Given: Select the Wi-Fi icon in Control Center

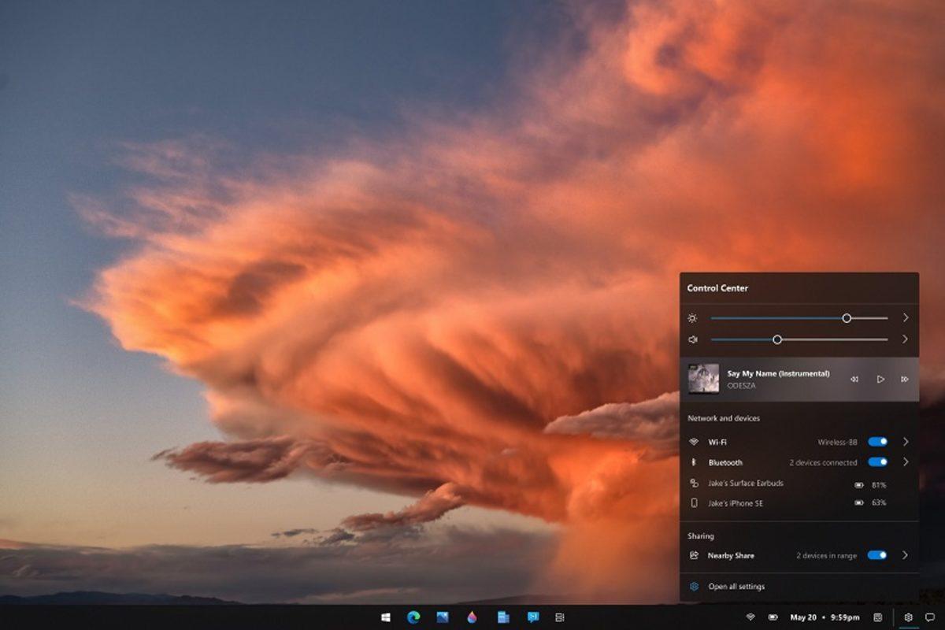Looking at the screenshot, I should pos(694,440).
